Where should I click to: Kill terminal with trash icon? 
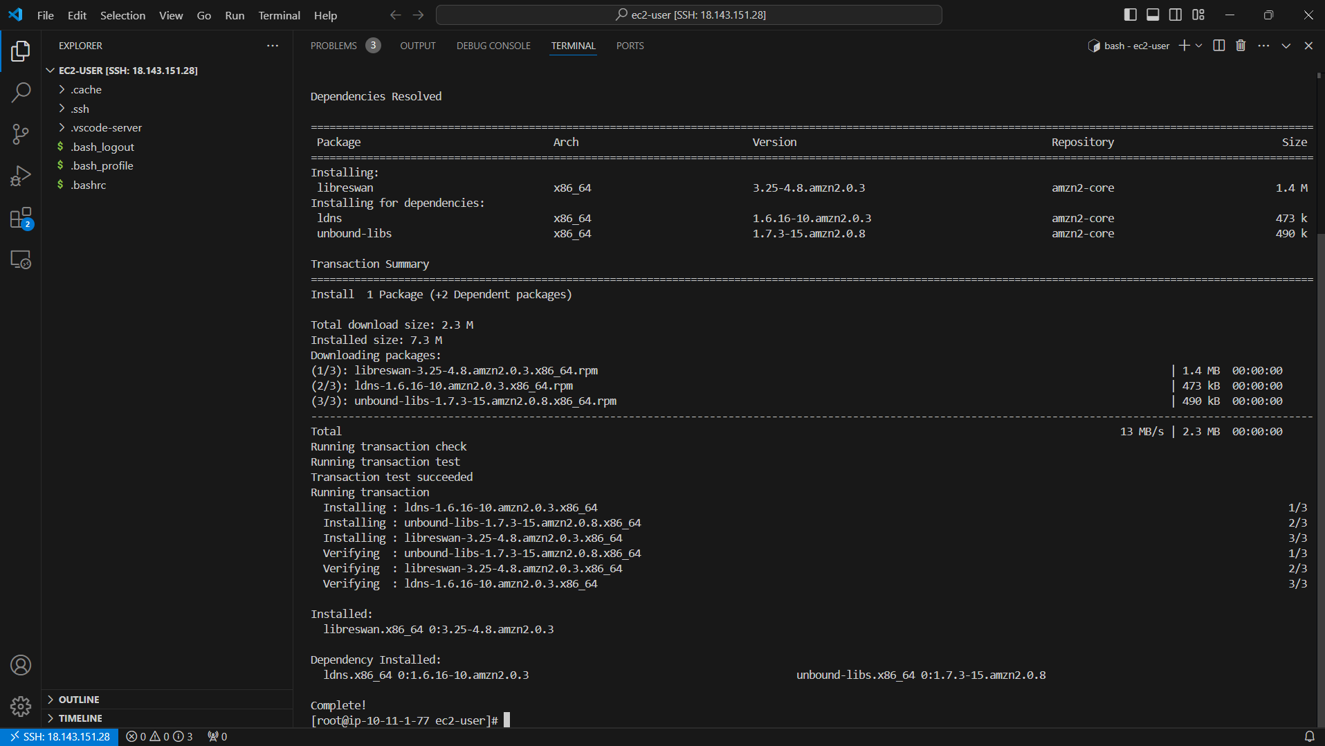[x=1241, y=46]
